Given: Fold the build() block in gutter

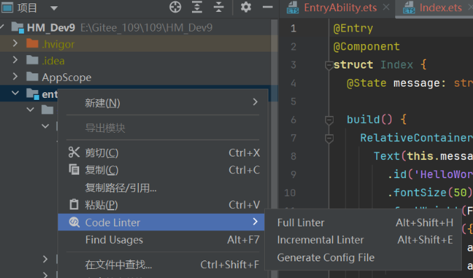Looking at the screenshot, I should pyautogui.click(x=329, y=120).
